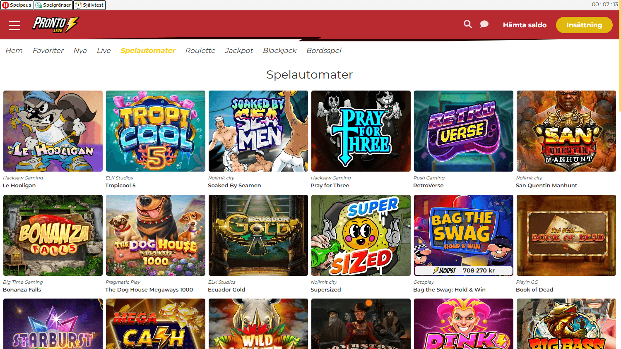Play the Pray for Three tile

(x=361, y=131)
